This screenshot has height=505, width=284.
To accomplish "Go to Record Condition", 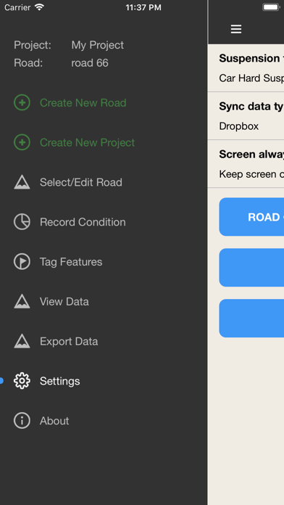I will [x=83, y=222].
